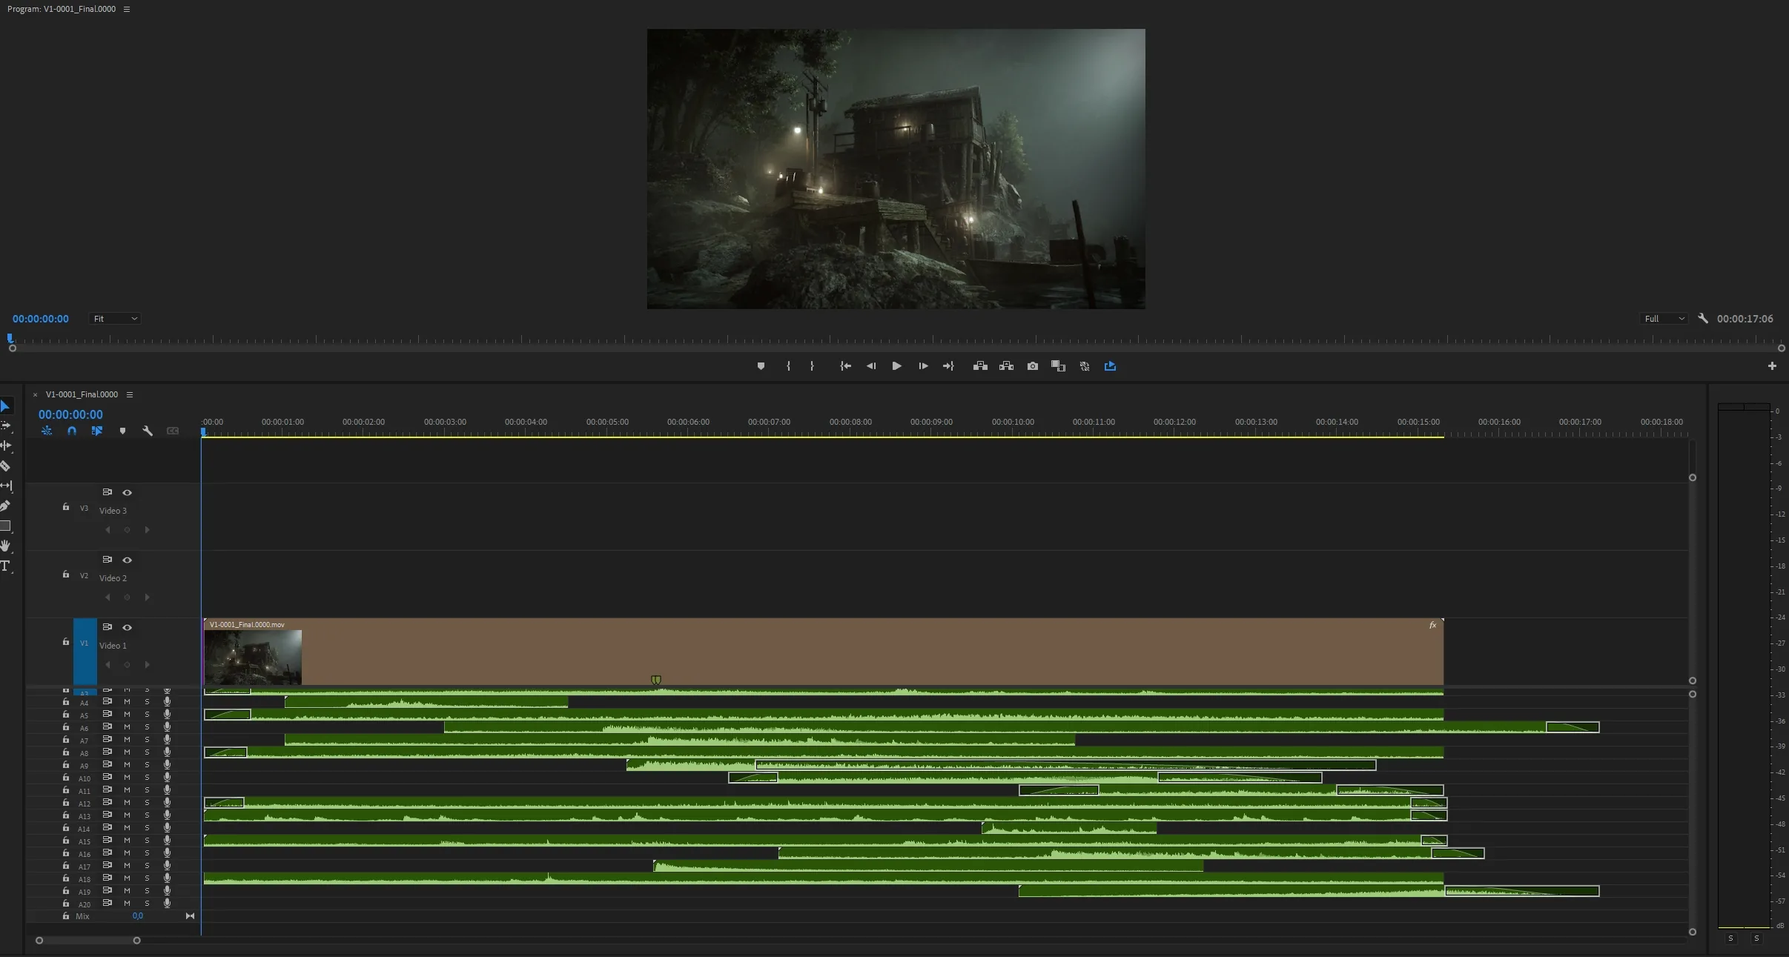This screenshot has height=957, width=1789.
Task: Toggle sequence nest insert mode
Action: pos(47,431)
